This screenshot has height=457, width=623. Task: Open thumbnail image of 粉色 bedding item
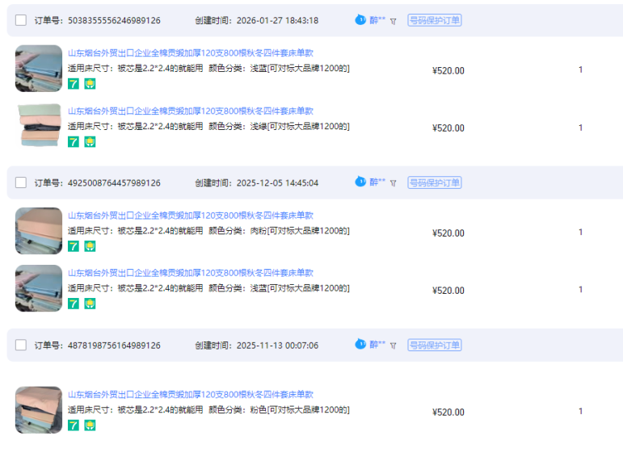tap(39, 409)
